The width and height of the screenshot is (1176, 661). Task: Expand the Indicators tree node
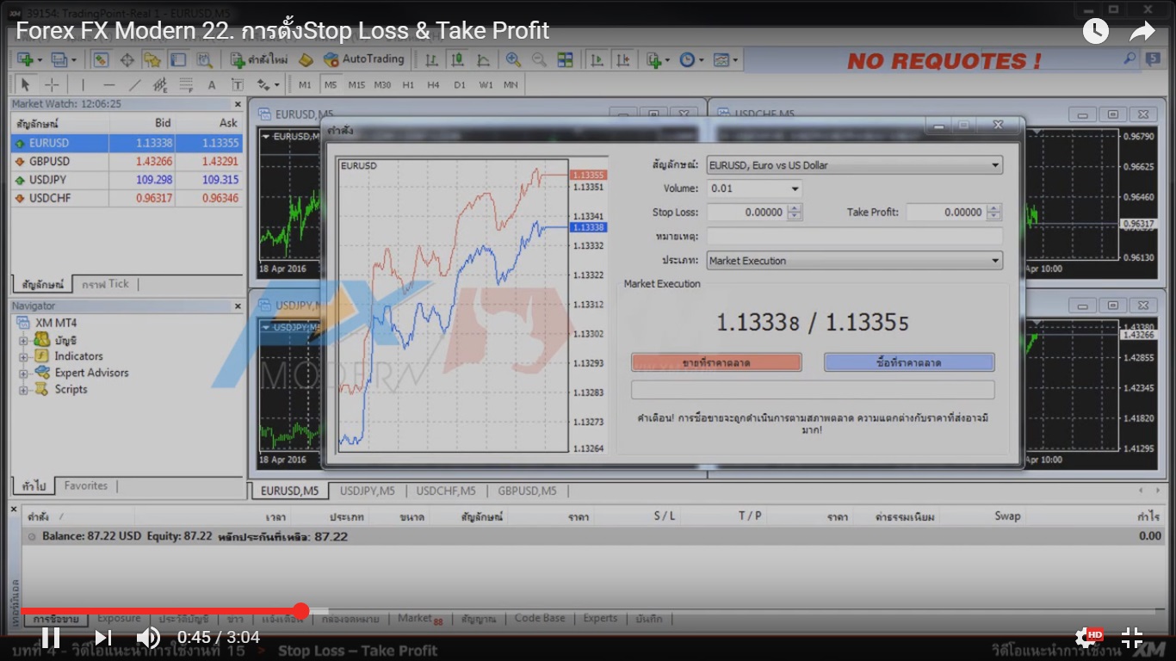point(23,356)
